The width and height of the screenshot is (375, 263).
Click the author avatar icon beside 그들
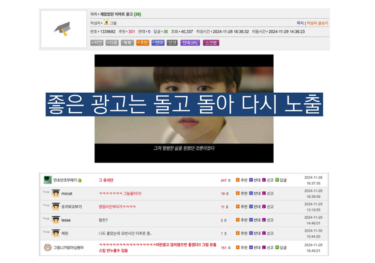pyautogui.click(x=106, y=22)
